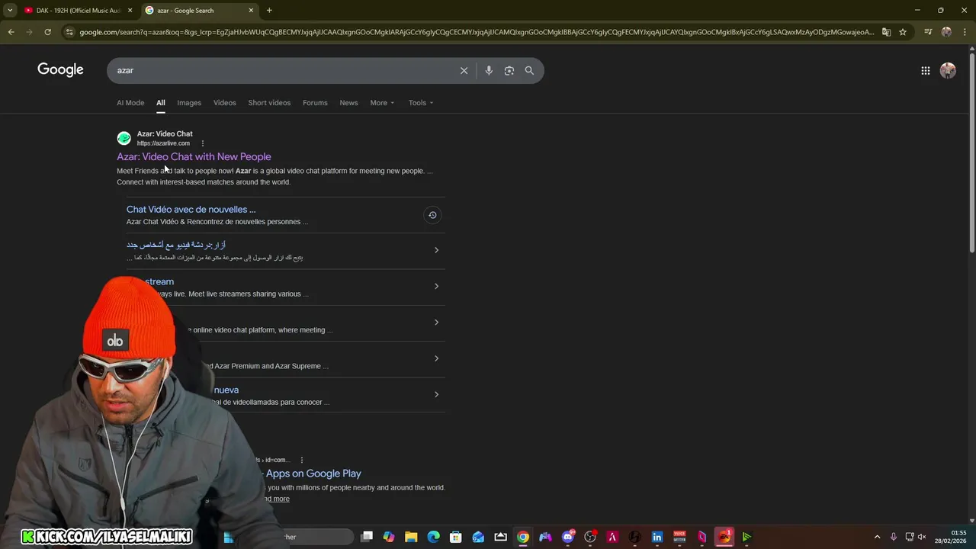
Task: Show hidden system tray icons
Action: point(877,537)
